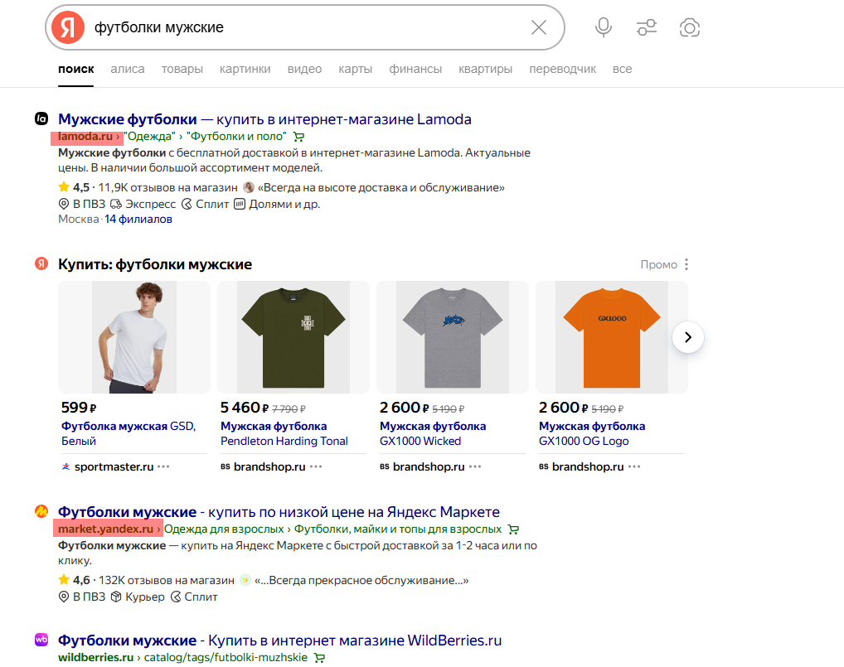Click brandshop.ru under GX1000 Wicked

click(x=429, y=467)
